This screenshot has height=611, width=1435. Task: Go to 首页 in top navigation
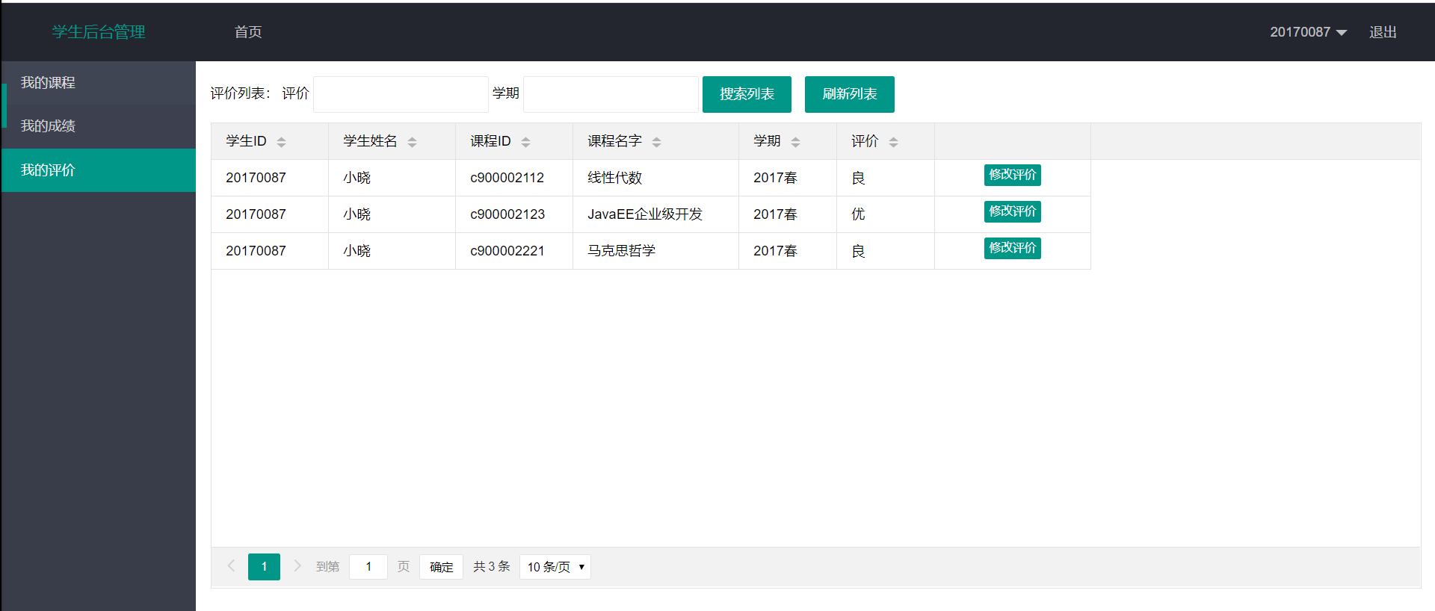(x=248, y=32)
